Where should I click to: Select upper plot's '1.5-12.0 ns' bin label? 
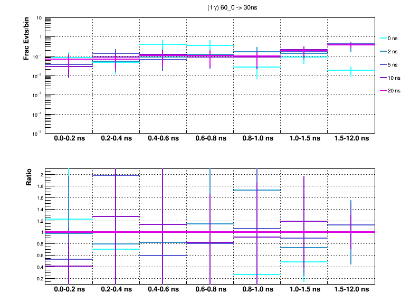(351, 138)
